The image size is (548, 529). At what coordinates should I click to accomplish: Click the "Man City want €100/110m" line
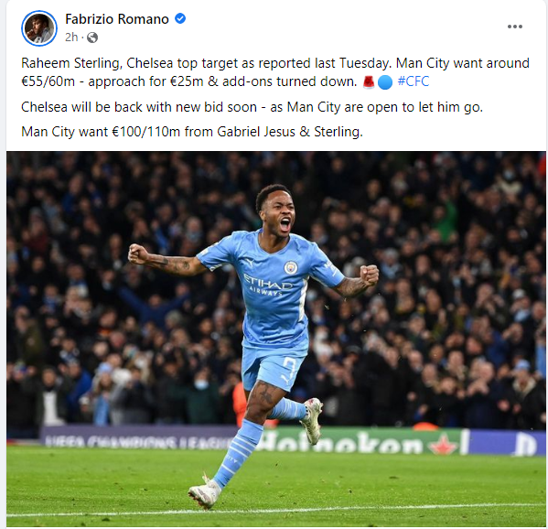192,132
